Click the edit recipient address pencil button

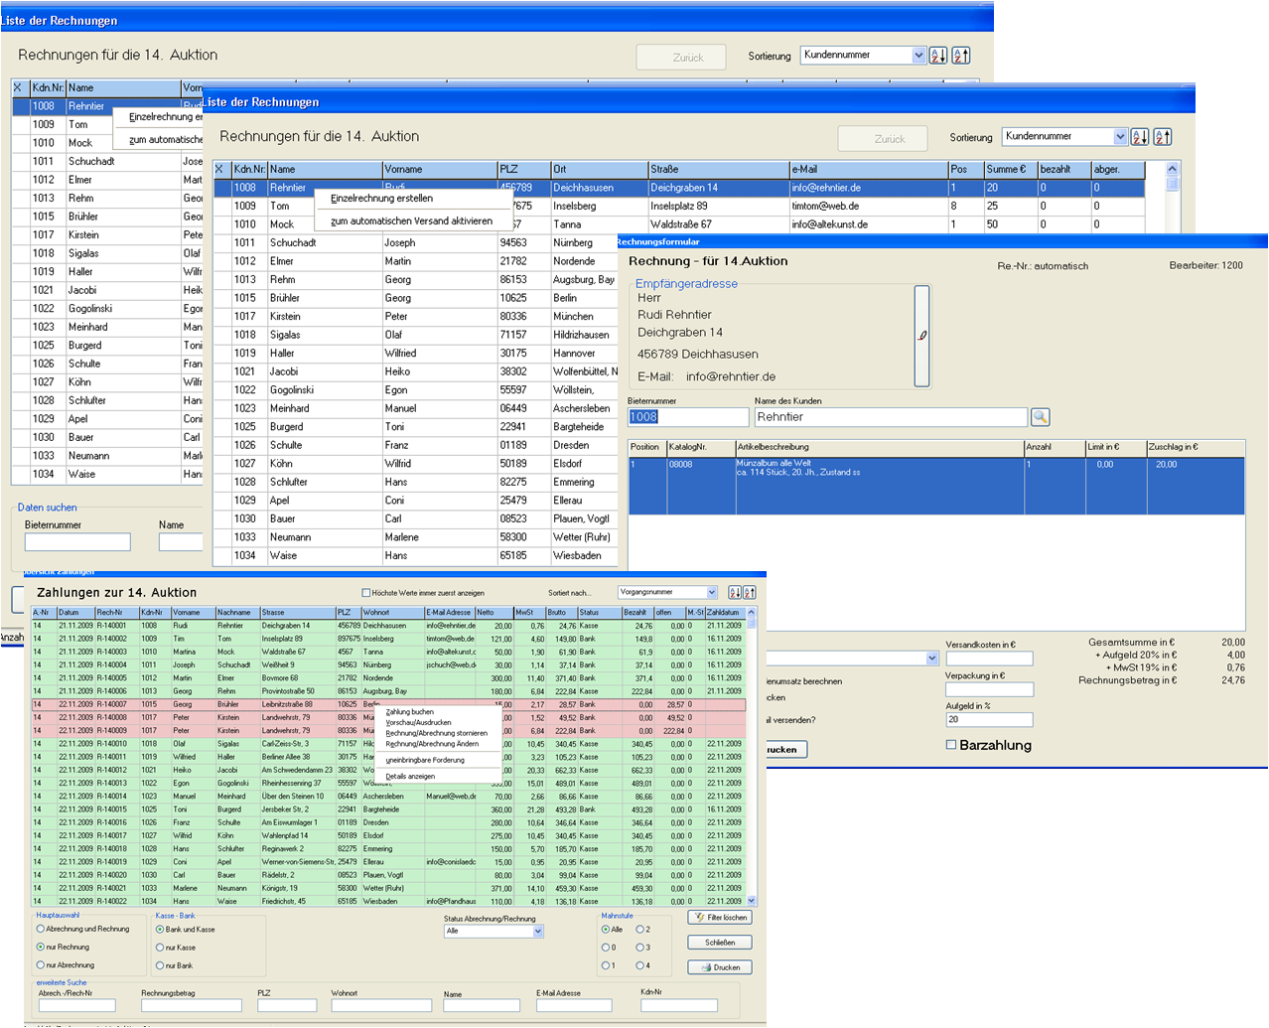point(921,336)
